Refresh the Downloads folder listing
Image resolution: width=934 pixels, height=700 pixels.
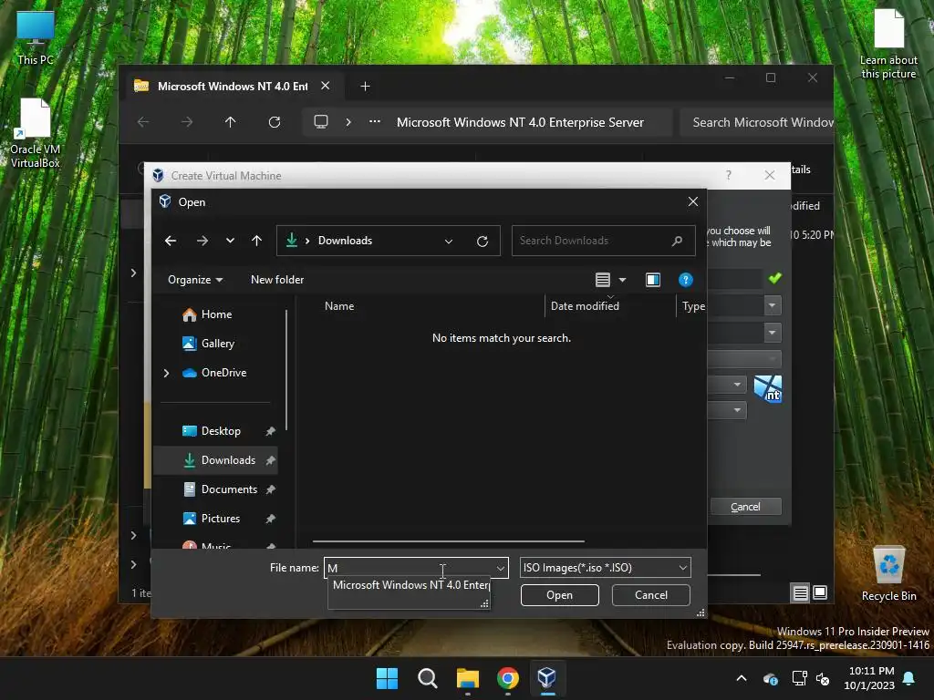[483, 241]
